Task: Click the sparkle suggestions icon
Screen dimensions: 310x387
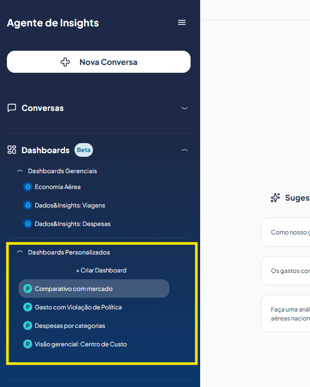Action: [x=275, y=197]
